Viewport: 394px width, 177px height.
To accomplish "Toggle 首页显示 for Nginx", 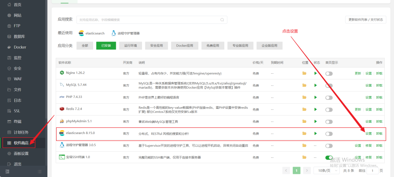I will pyautogui.click(x=329, y=73).
